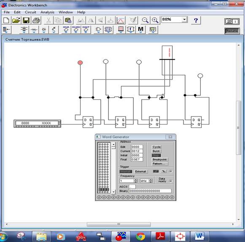The width and height of the screenshot is (245, 242).
Task: Click word list scroll up arrow
Action: pyautogui.click(x=113, y=144)
